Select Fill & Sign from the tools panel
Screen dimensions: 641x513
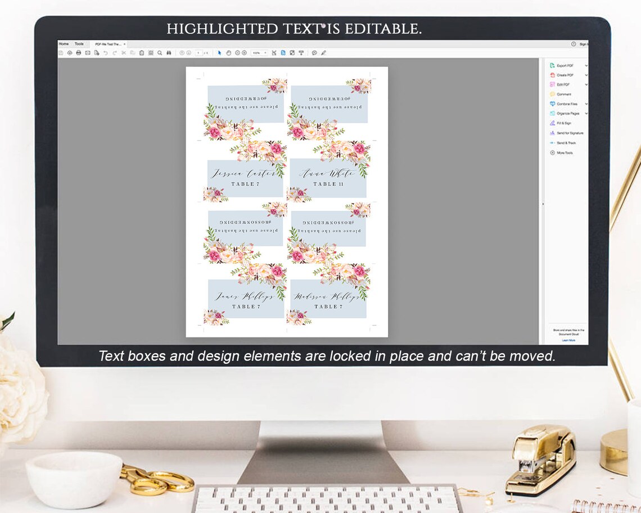563,123
